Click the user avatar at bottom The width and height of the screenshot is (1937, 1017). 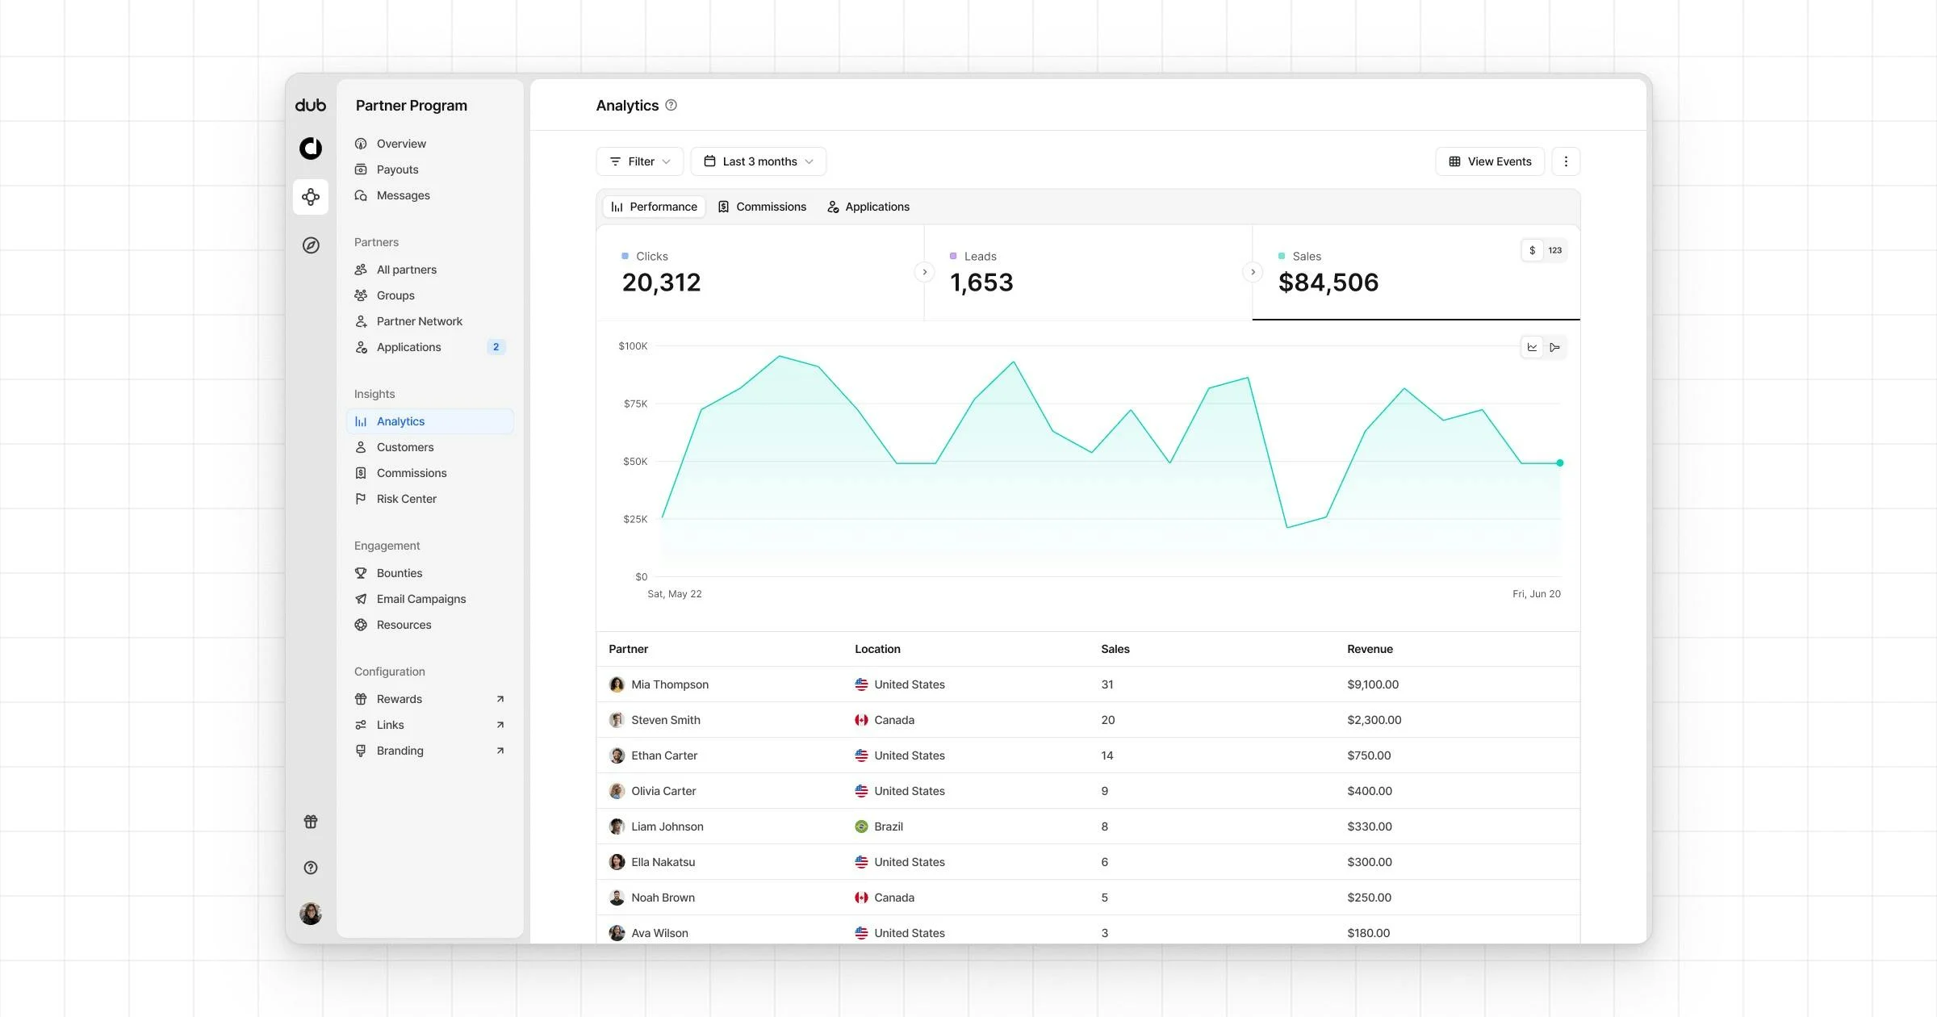311,914
